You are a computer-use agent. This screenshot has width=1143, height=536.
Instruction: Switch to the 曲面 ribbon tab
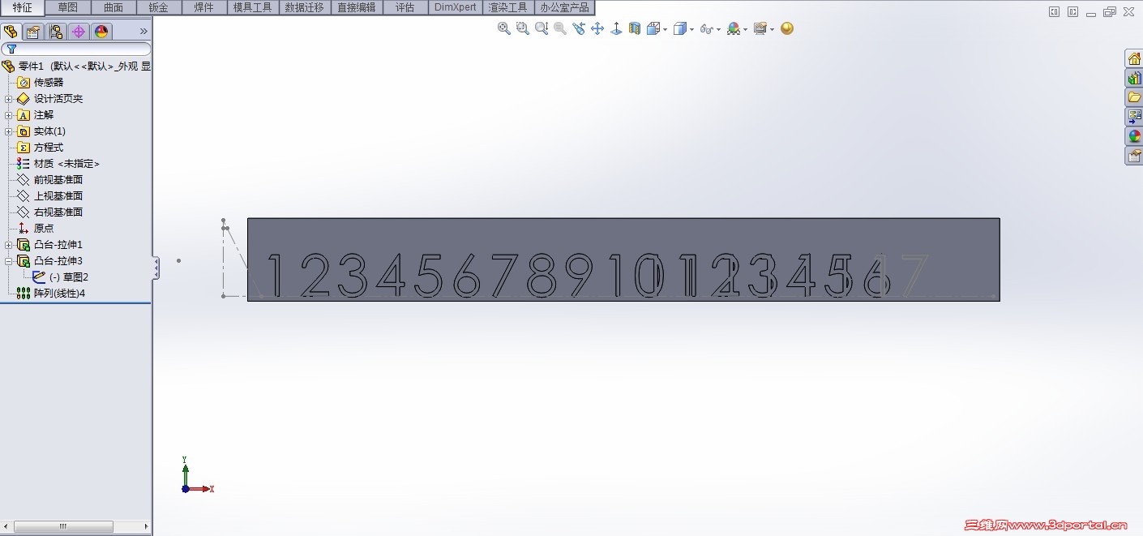point(113,7)
